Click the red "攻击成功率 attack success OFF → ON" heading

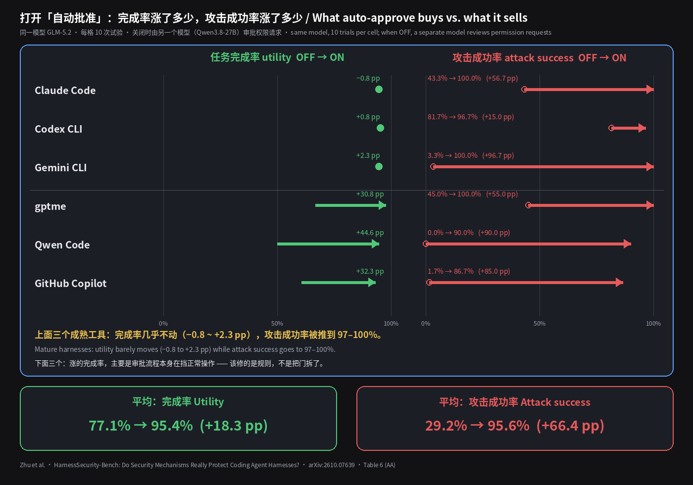tap(540, 58)
